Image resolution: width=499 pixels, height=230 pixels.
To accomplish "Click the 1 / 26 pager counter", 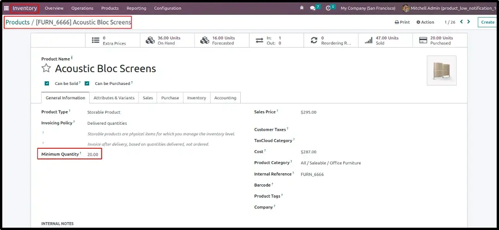I will 450,22.
